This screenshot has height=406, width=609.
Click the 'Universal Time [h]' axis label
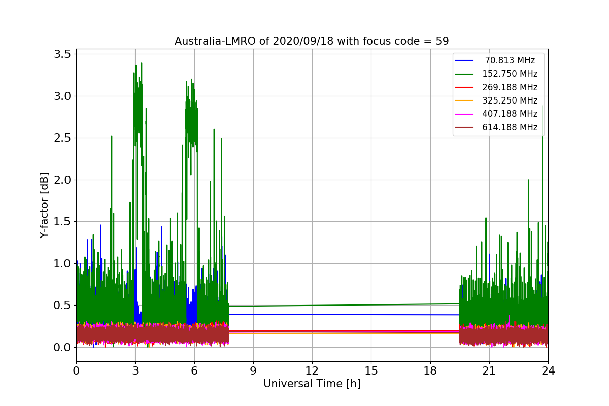(x=312, y=384)
